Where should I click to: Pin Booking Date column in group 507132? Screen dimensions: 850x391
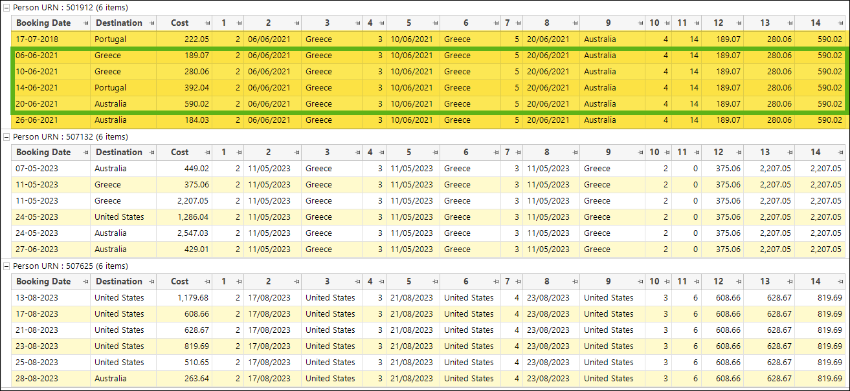point(85,153)
